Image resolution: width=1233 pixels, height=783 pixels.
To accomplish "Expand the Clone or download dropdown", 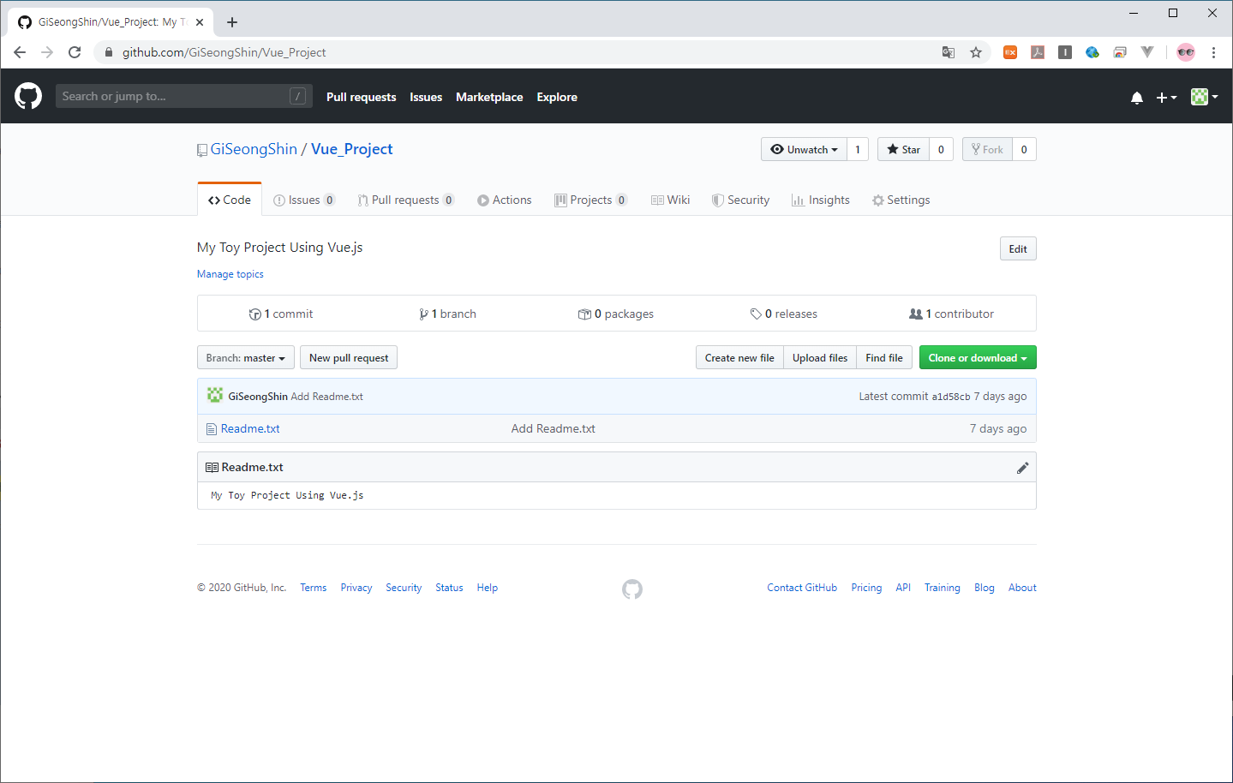I will 978,357.
